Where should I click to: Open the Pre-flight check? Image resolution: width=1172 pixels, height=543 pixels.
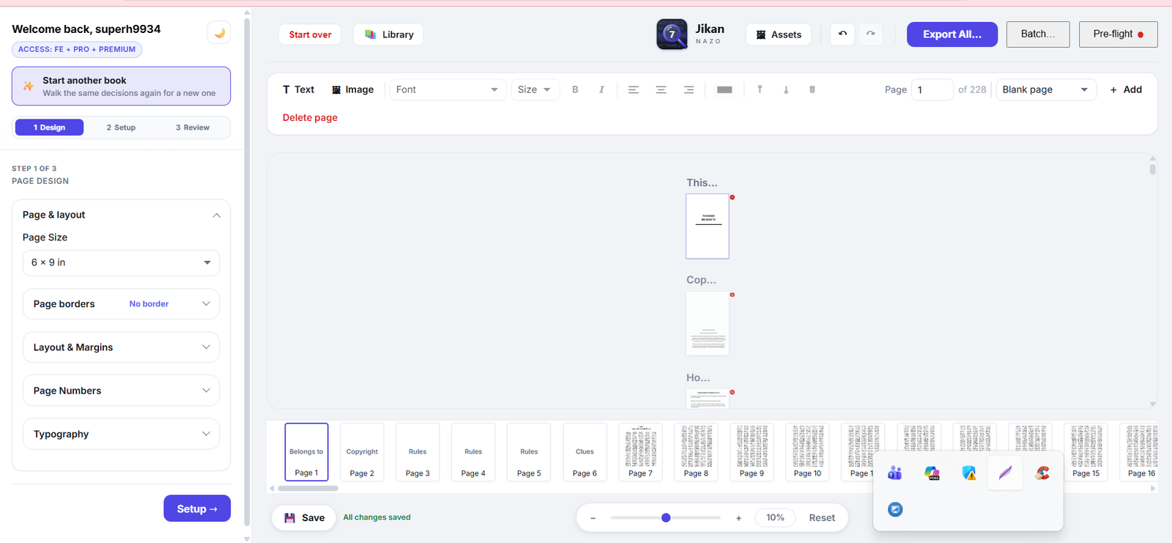(x=1118, y=34)
